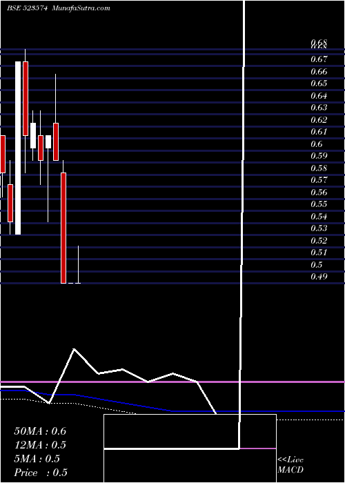Image resolution: width=345 pixels, height=483 pixels.
Task: Click the 0.58 price axis label
Action: [x=319, y=168]
